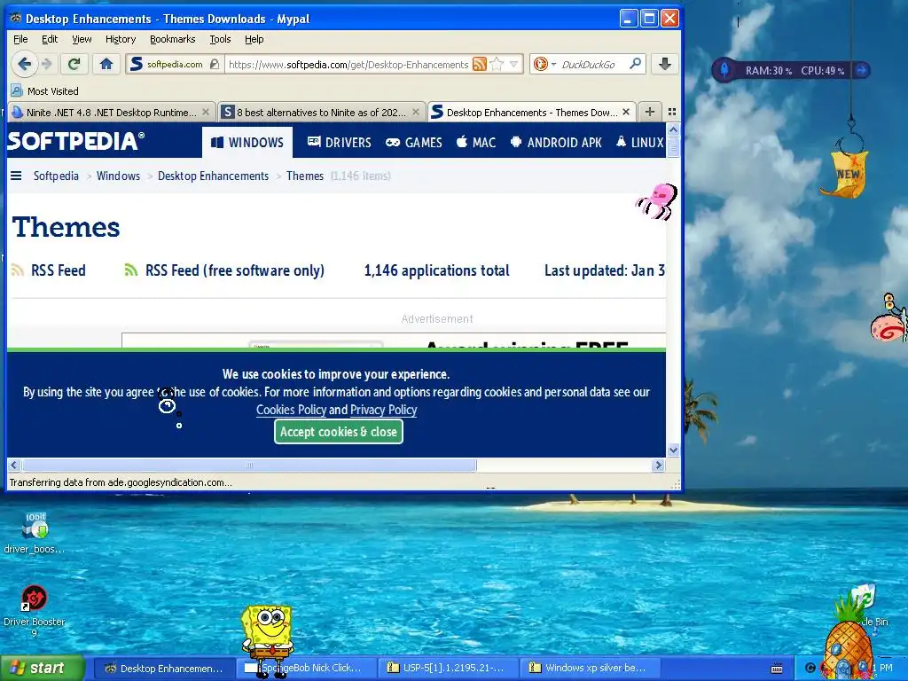Open the Bookmarks menu
Image resolution: width=908 pixels, height=681 pixels.
(x=173, y=39)
